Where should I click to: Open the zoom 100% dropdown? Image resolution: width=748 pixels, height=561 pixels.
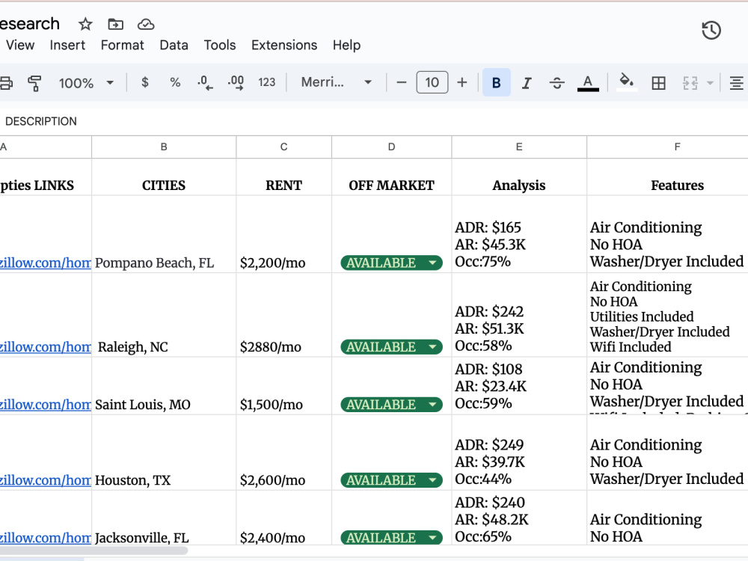(x=86, y=83)
